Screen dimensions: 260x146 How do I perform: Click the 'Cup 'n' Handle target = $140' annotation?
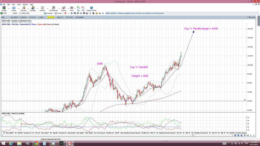click(x=201, y=29)
